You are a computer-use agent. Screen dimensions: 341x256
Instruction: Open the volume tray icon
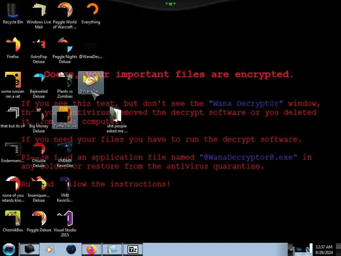(x=308, y=250)
